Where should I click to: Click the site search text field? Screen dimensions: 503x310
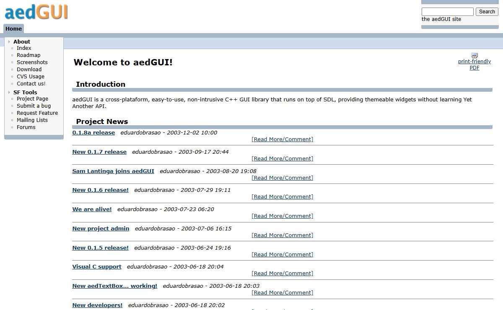[x=447, y=12]
